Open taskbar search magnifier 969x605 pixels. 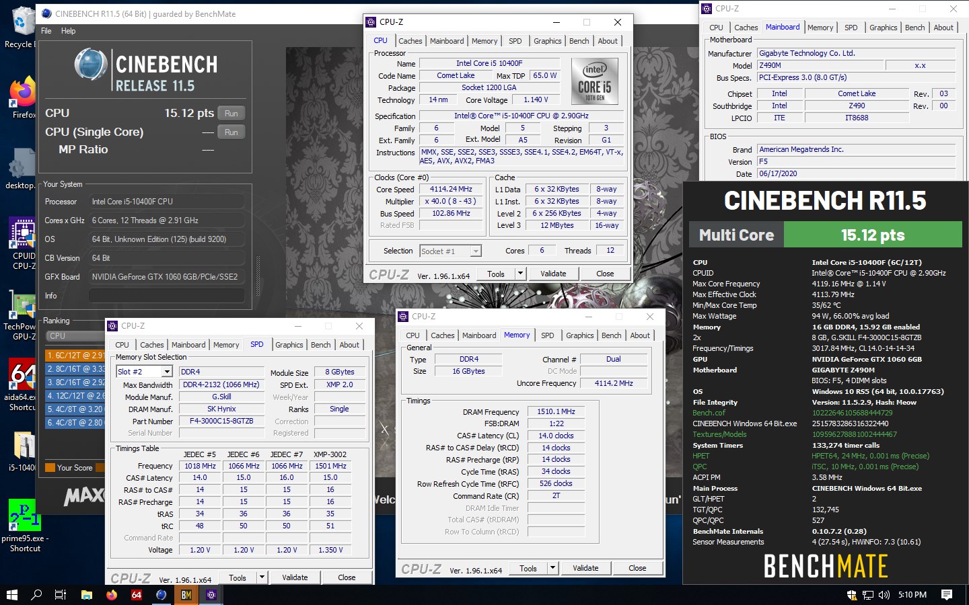tap(36, 594)
